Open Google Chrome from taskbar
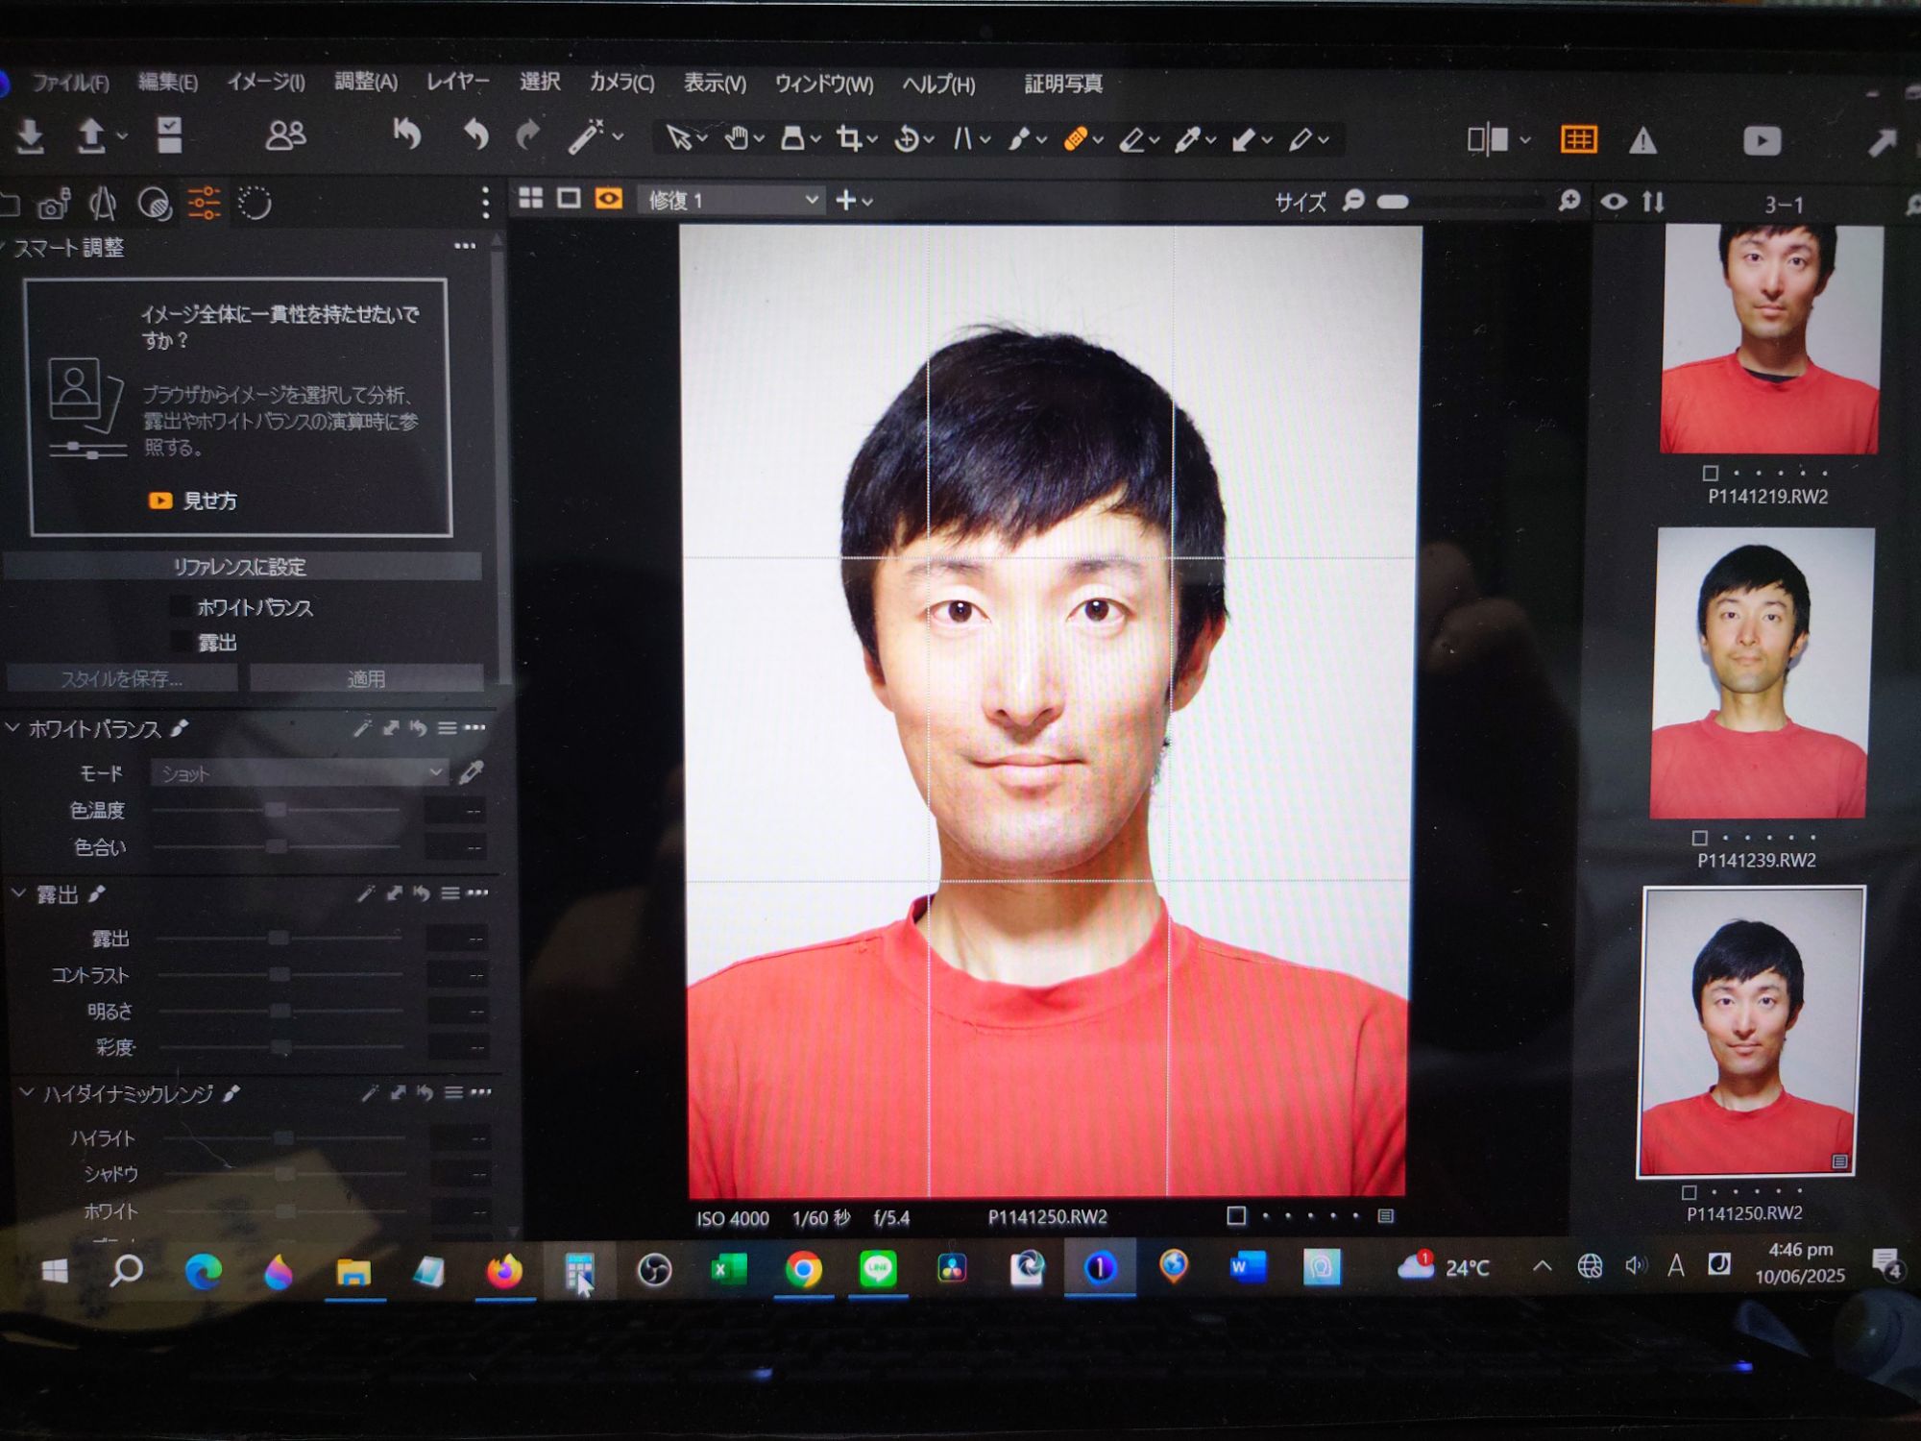Image resolution: width=1921 pixels, height=1441 pixels. [803, 1269]
